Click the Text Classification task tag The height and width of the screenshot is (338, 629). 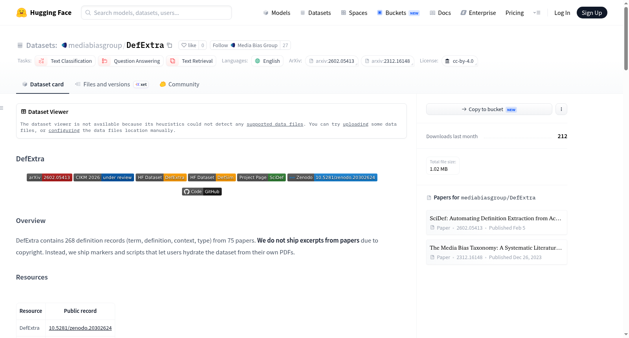click(x=65, y=61)
